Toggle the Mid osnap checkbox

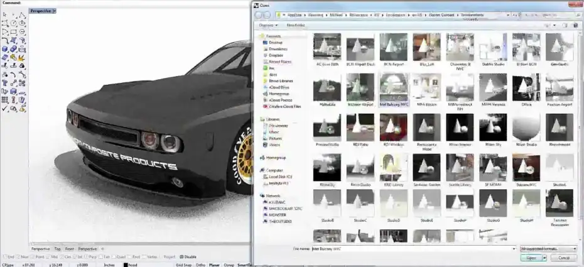click(49, 257)
